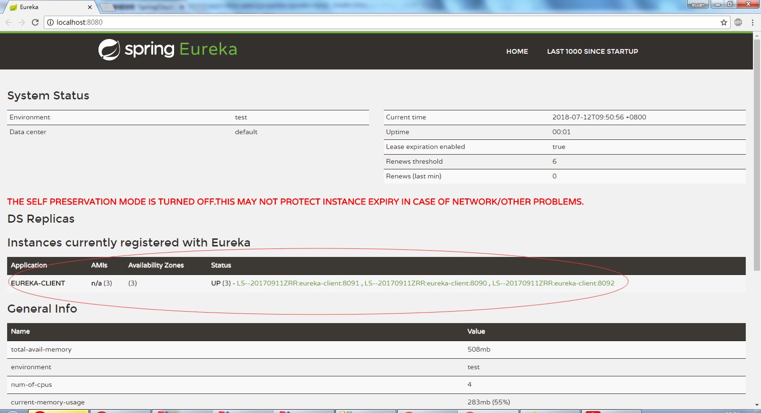
Task: Open instance link eureka-client:8092
Action: coord(553,283)
